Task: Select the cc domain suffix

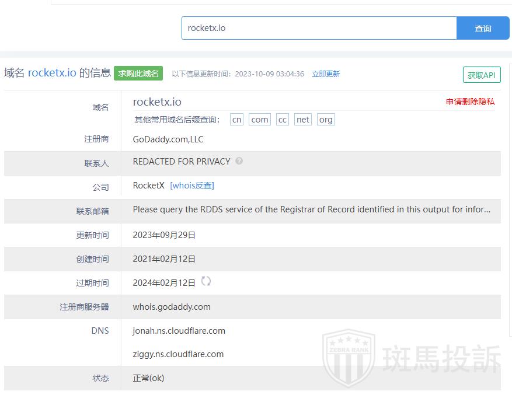Action: click(x=283, y=120)
